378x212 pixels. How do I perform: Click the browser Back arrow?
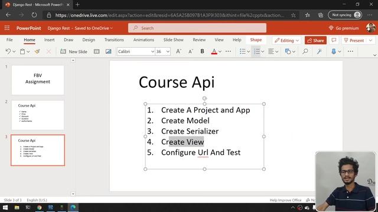[8, 15]
